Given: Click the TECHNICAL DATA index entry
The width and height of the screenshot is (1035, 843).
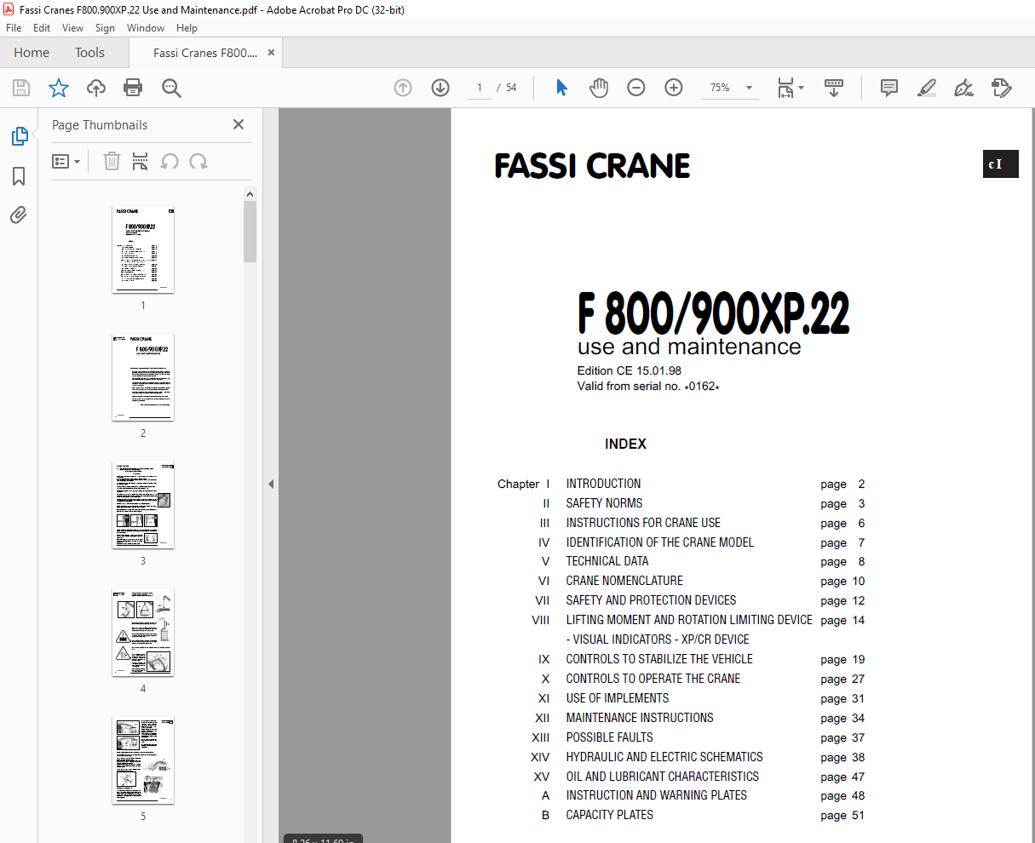Looking at the screenshot, I should 607,561.
